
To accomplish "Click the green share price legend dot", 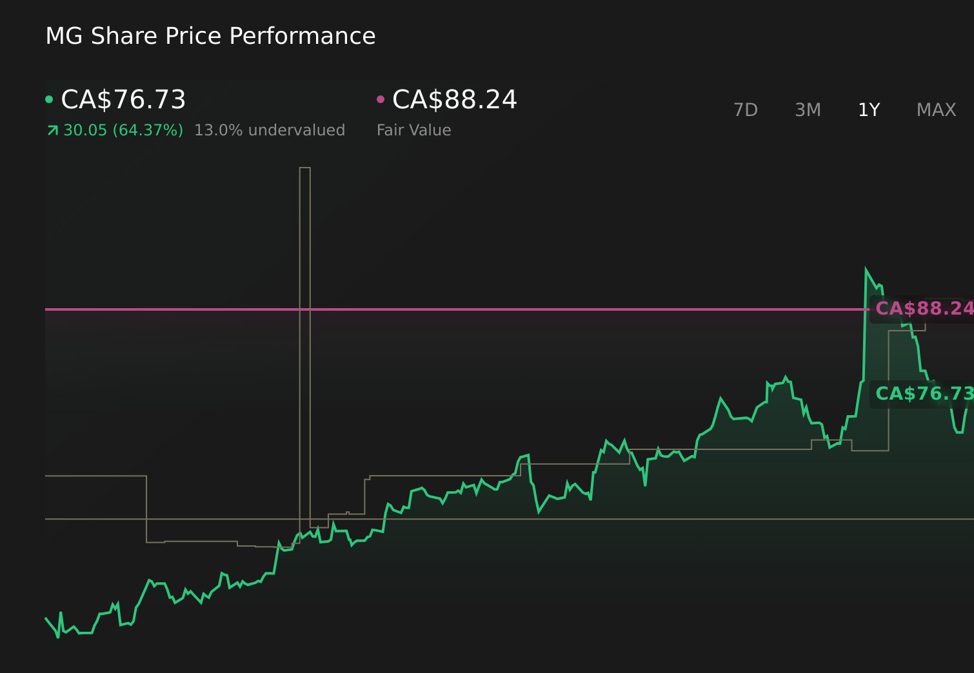I will pyautogui.click(x=49, y=99).
